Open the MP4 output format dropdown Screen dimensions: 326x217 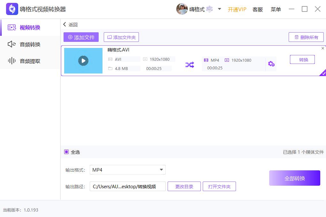pyautogui.click(x=127, y=170)
